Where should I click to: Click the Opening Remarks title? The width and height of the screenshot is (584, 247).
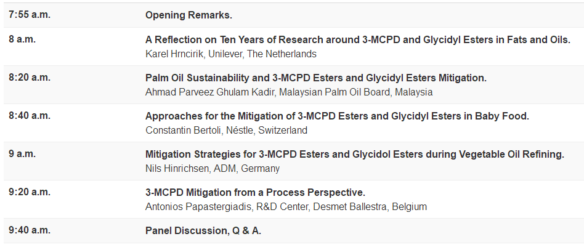pyautogui.click(x=189, y=15)
